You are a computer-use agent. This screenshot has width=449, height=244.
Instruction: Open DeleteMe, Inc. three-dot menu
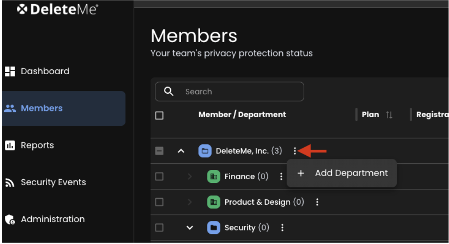[295, 151]
